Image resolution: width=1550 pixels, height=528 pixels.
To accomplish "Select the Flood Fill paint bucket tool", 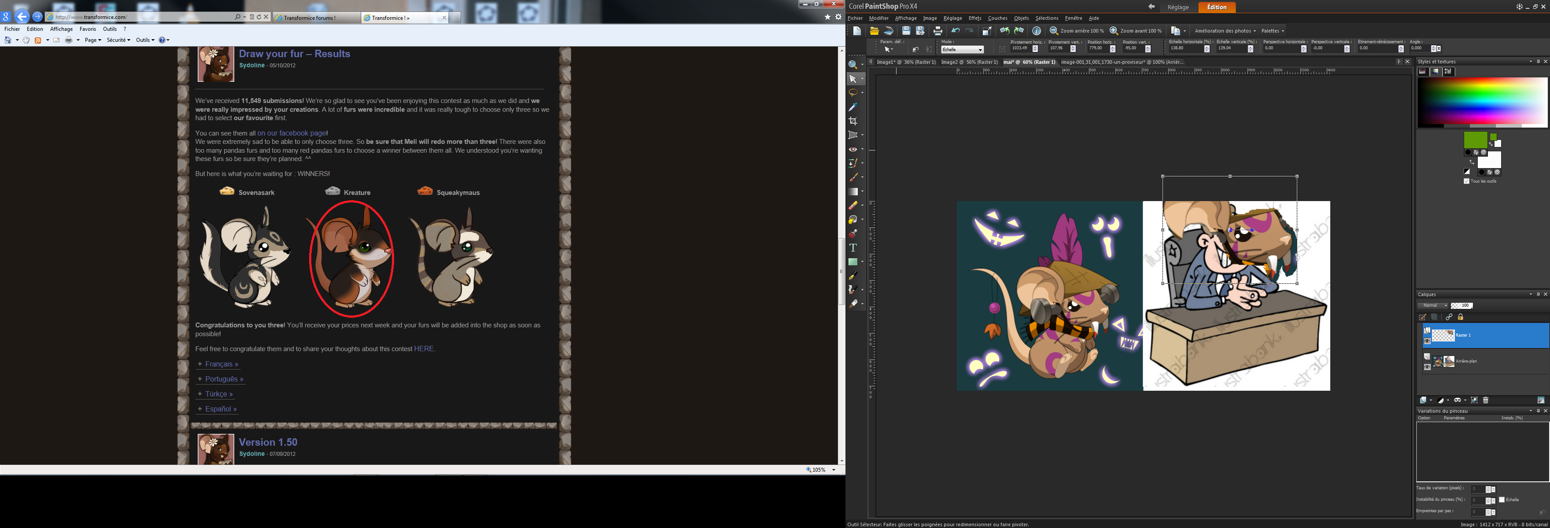I will click(852, 220).
